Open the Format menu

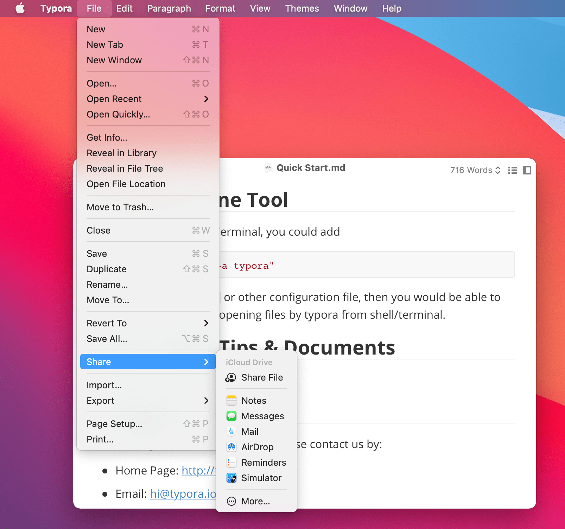pyautogui.click(x=220, y=8)
